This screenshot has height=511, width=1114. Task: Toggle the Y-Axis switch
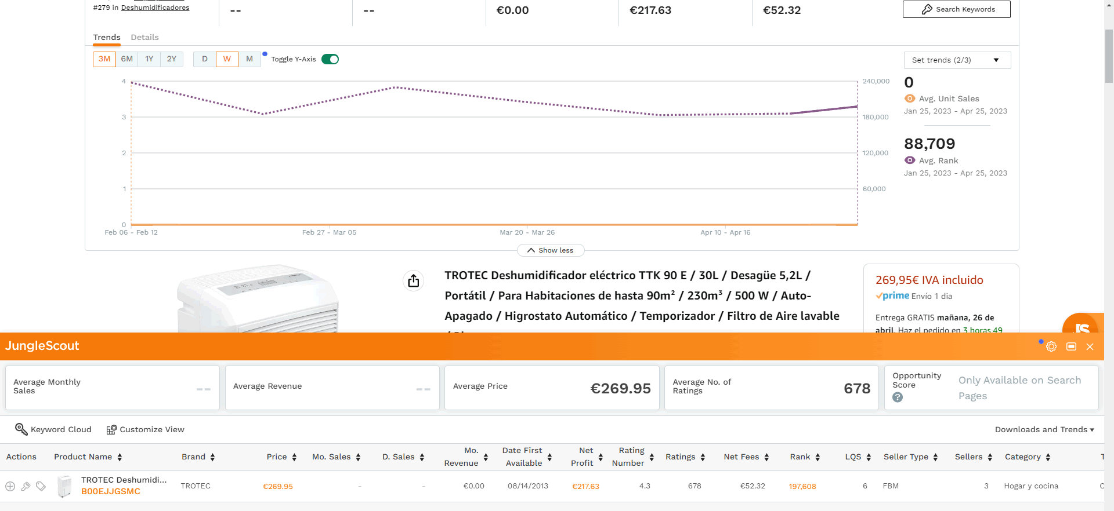[330, 59]
